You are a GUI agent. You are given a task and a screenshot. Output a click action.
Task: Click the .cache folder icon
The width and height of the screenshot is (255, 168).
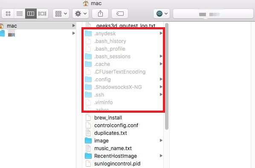[88, 64]
